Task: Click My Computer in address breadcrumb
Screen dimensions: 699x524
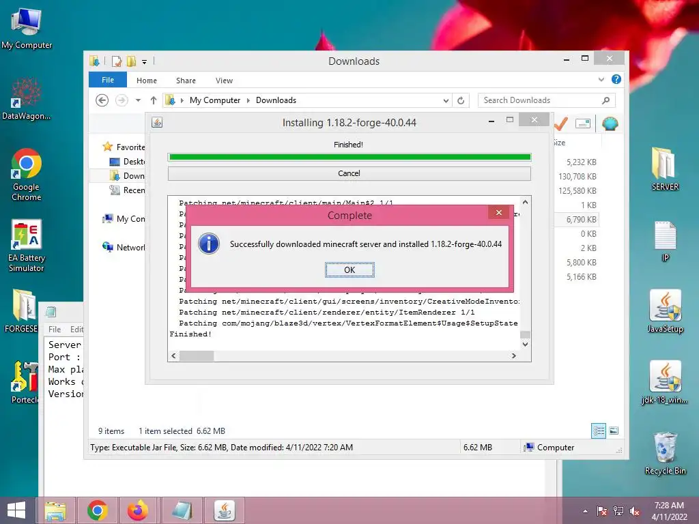Action: tap(215, 100)
